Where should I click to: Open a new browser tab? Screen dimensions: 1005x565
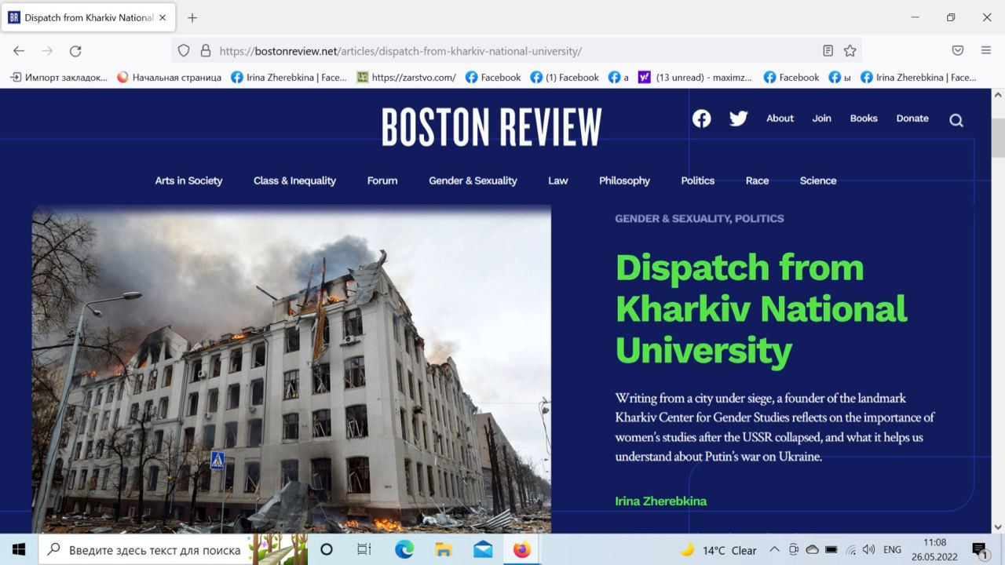pyautogui.click(x=192, y=17)
